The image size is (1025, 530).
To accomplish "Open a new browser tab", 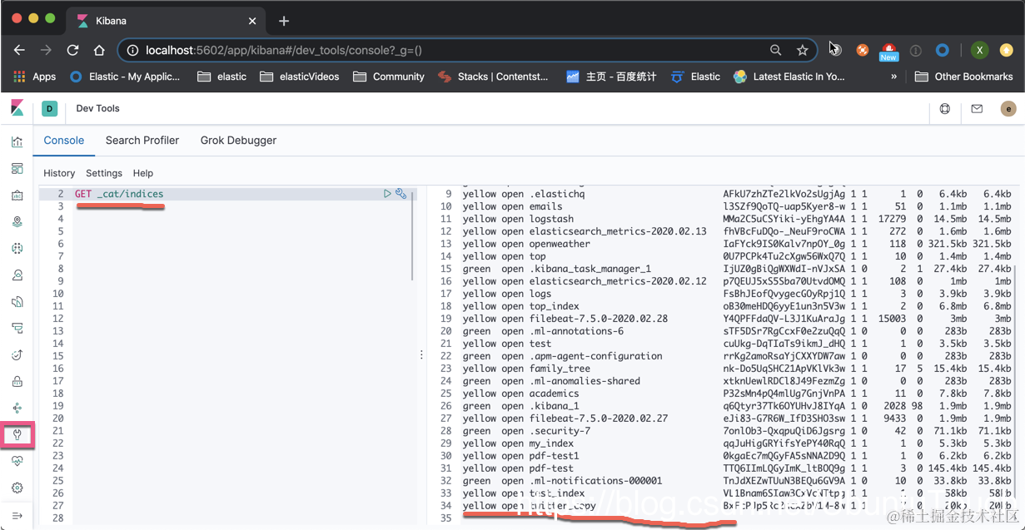I will point(284,20).
